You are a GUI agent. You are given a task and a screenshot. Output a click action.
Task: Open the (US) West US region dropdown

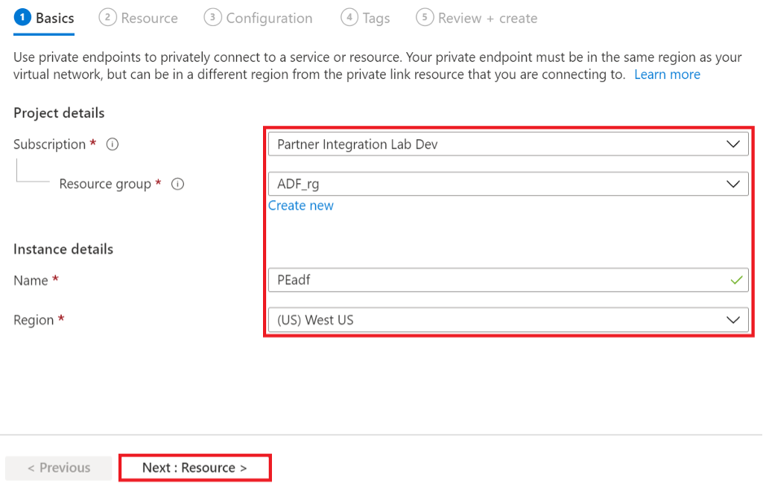click(x=507, y=320)
